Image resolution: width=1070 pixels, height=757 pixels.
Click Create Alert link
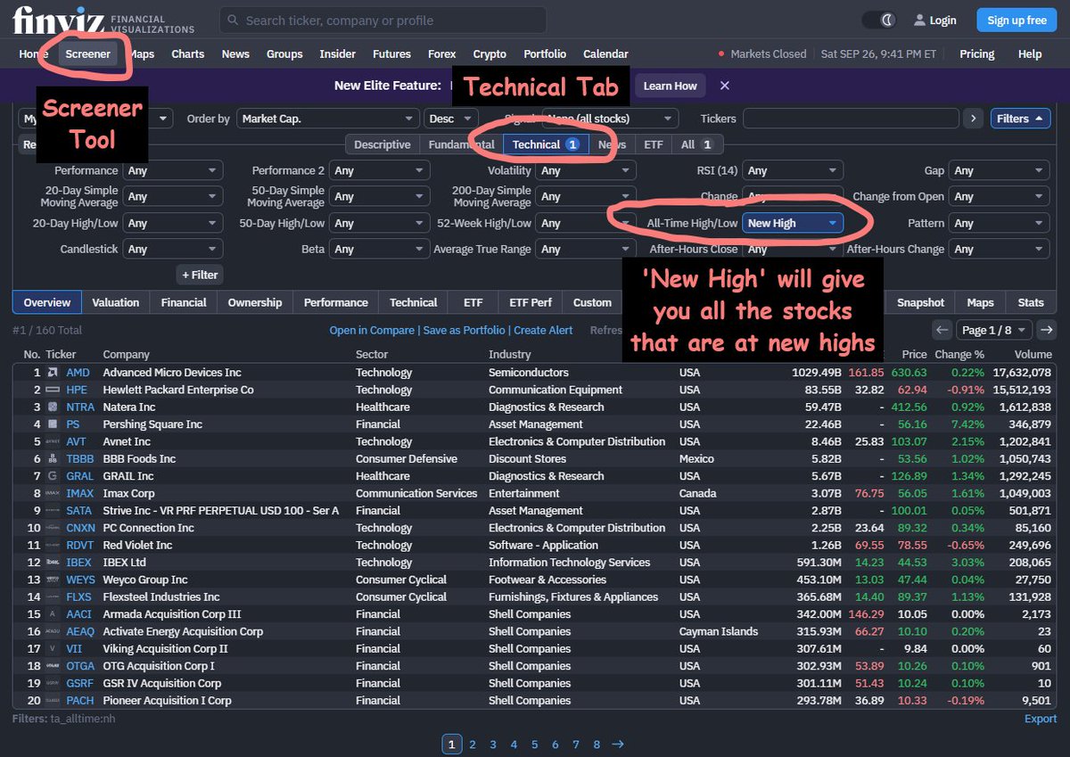point(543,330)
